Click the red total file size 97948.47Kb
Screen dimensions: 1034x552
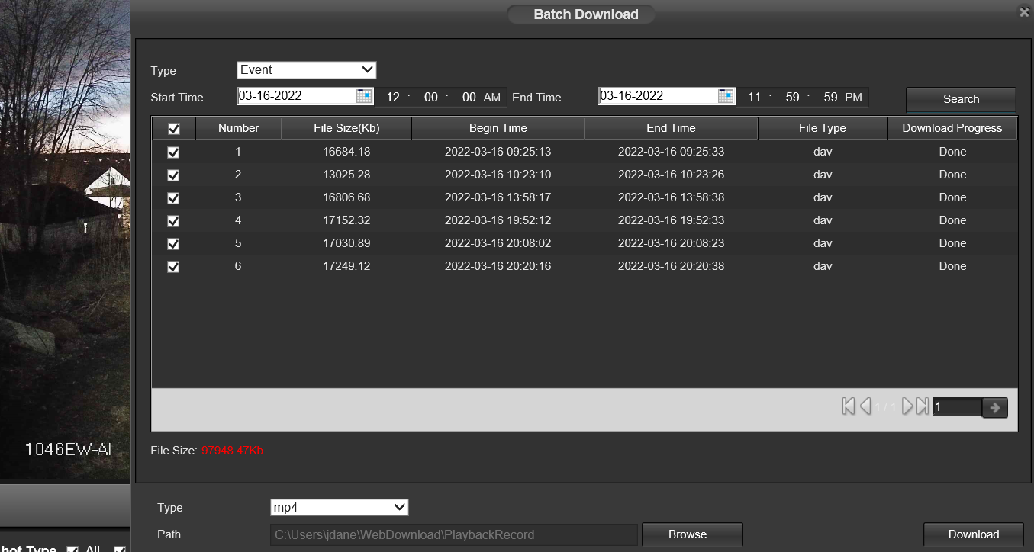point(232,451)
